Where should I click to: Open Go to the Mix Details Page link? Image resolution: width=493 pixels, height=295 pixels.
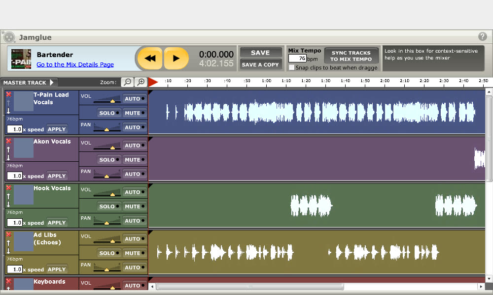click(75, 64)
